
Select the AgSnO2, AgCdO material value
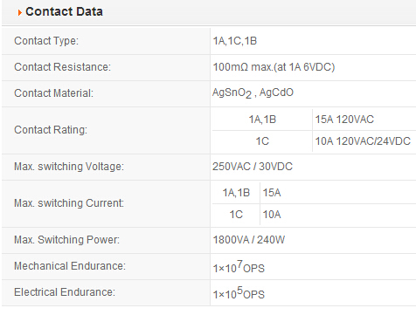tap(253, 93)
